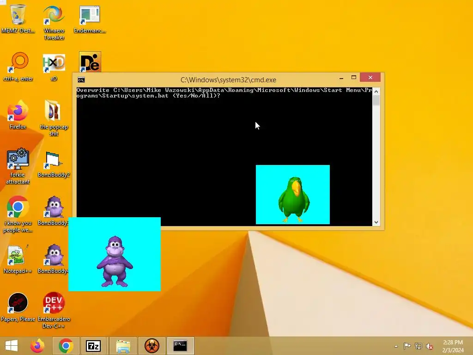Click the muted volume tray icon
The height and width of the screenshot is (355, 473).
click(430, 346)
